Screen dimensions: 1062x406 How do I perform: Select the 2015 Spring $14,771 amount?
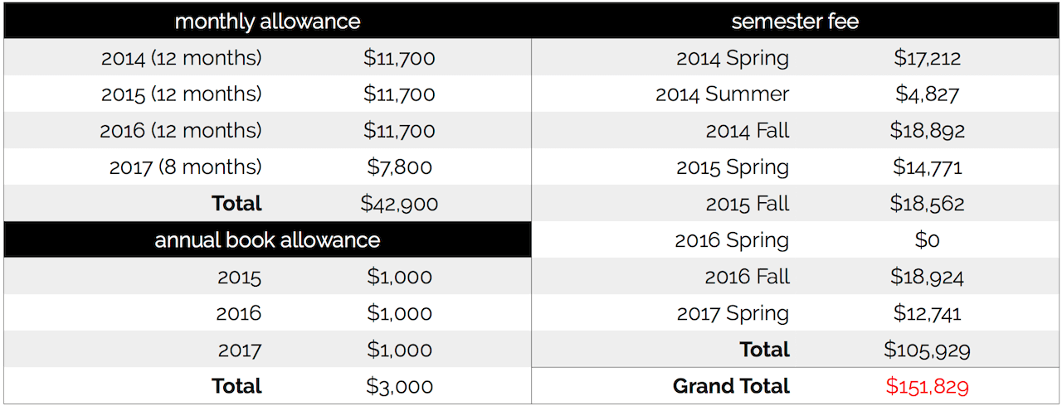click(927, 167)
